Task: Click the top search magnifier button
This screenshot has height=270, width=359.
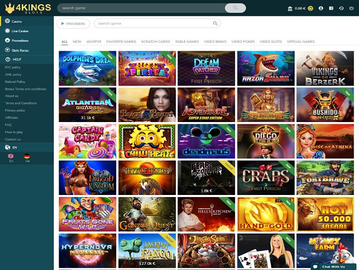Action: click(235, 8)
